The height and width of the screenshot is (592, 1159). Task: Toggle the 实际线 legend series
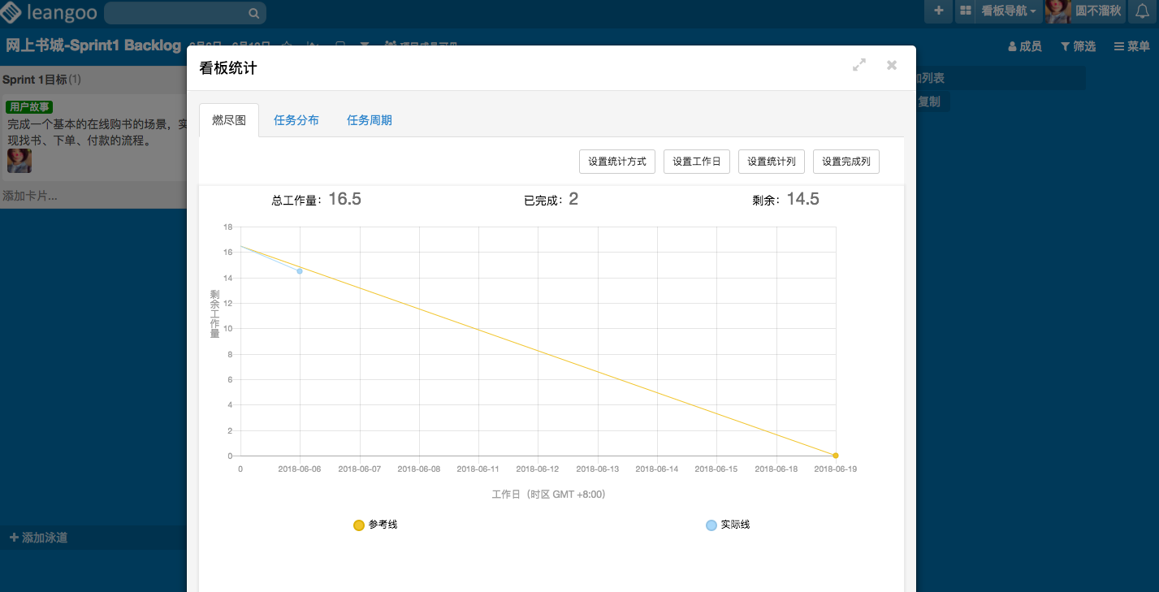(728, 525)
